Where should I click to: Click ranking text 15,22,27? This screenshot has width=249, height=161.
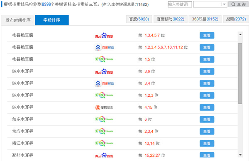152,156
